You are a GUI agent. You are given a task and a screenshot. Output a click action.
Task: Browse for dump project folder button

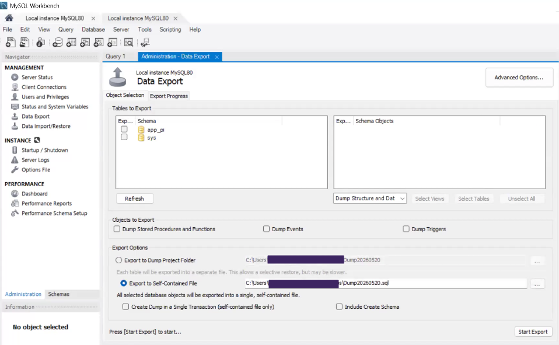click(537, 261)
